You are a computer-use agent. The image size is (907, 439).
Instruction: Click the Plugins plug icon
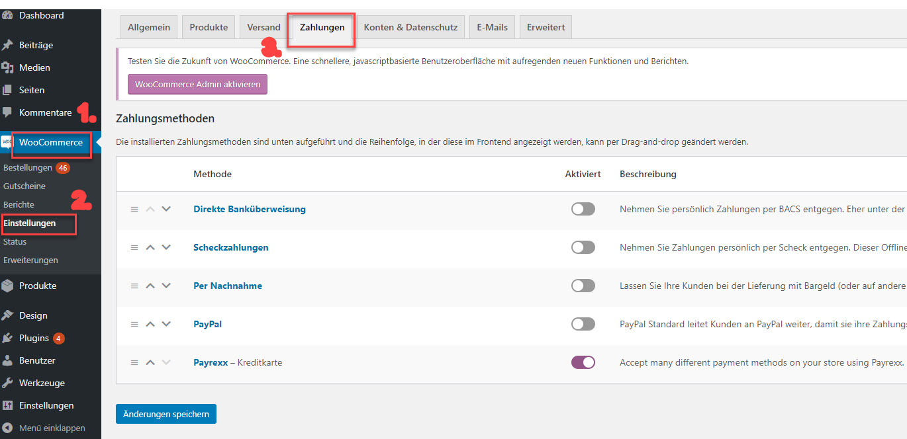point(7,338)
